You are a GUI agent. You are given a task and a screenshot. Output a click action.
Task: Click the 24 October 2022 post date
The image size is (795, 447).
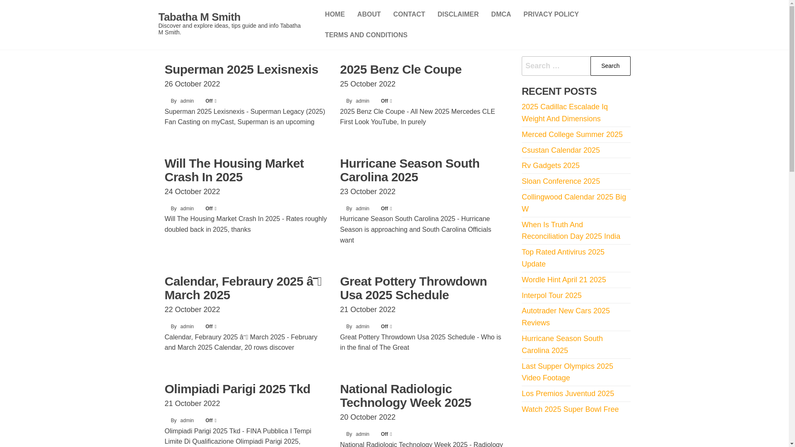(192, 192)
